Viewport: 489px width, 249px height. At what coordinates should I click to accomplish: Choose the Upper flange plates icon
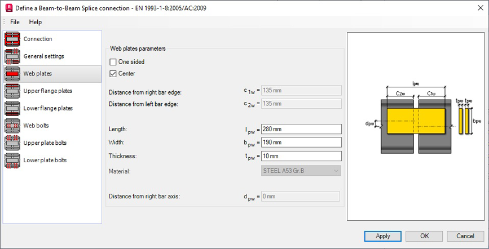tap(12, 91)
